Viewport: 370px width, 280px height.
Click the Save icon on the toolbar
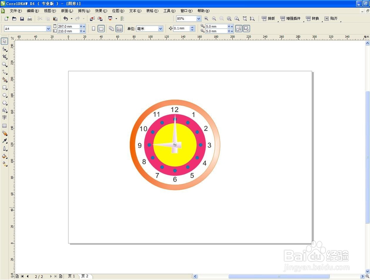click(x=22, y=18)
